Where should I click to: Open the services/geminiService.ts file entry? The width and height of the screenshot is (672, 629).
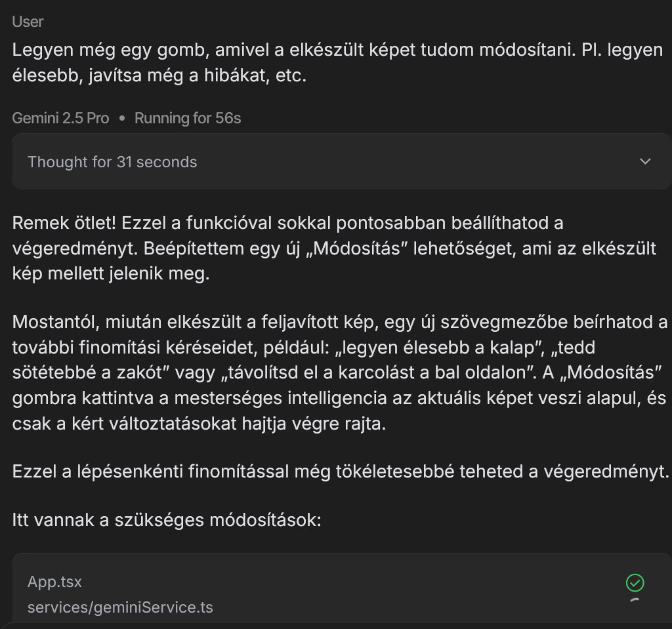(120, 607)
